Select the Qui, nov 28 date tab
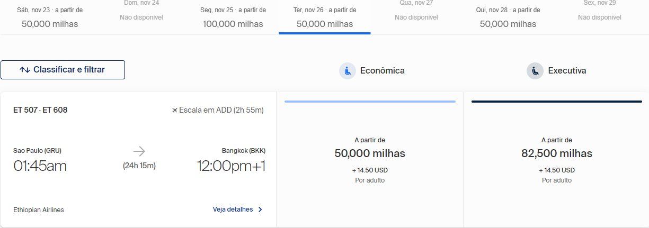649x228 pixels. point(508,17)
